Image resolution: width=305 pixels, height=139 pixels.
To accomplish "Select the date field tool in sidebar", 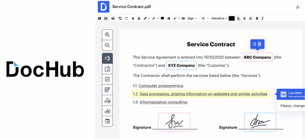I will (x=107, y=121).
